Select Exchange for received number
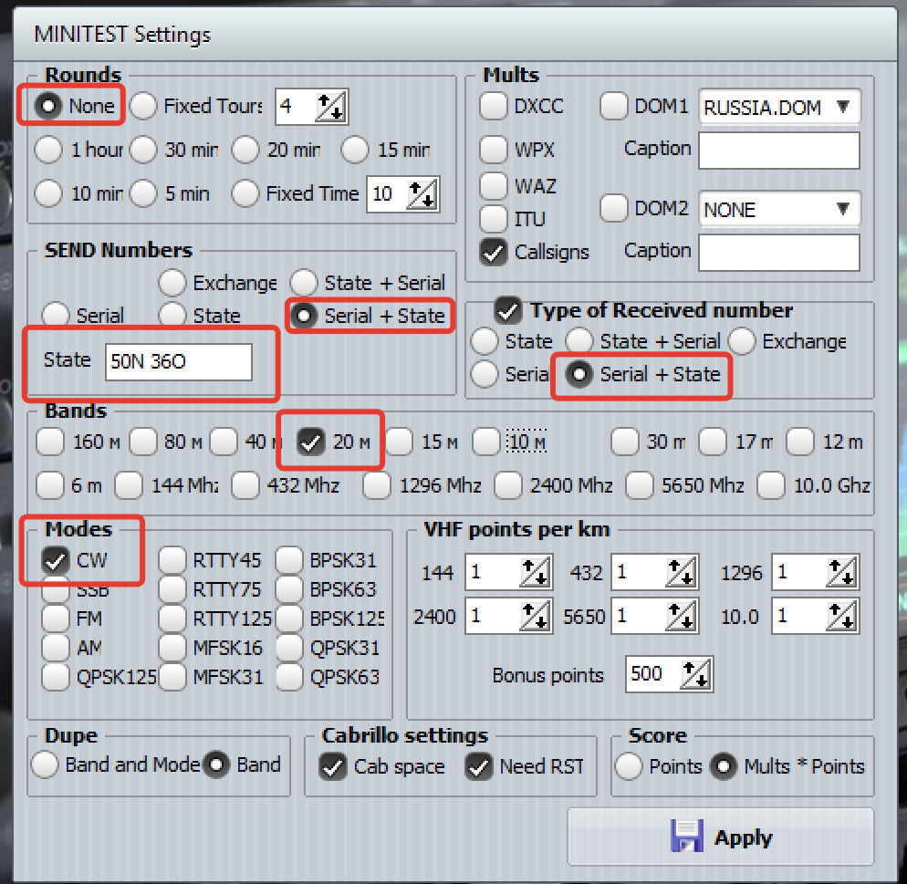This screenshot has height=884, width=907. [x=742, y=341]
